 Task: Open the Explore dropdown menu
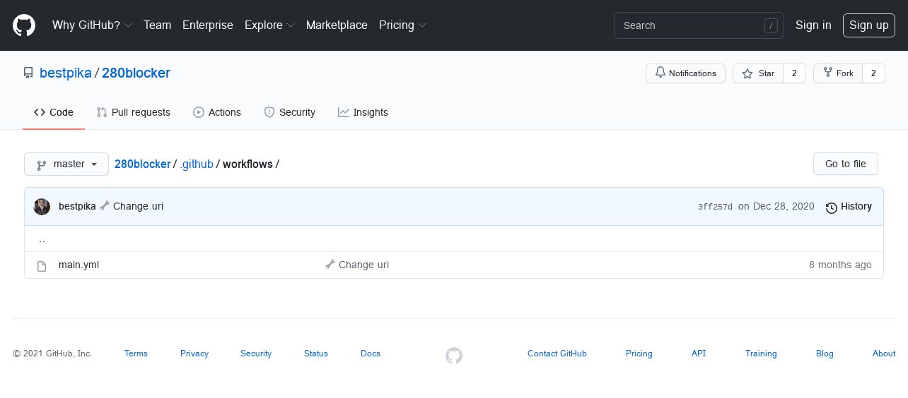pyautogui.click(x=269, y=25)
